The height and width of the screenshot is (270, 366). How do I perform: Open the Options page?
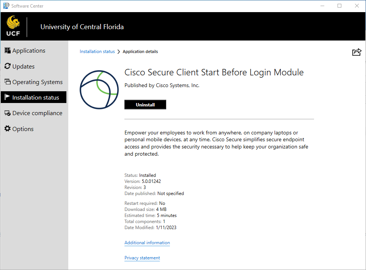(34, 129)
